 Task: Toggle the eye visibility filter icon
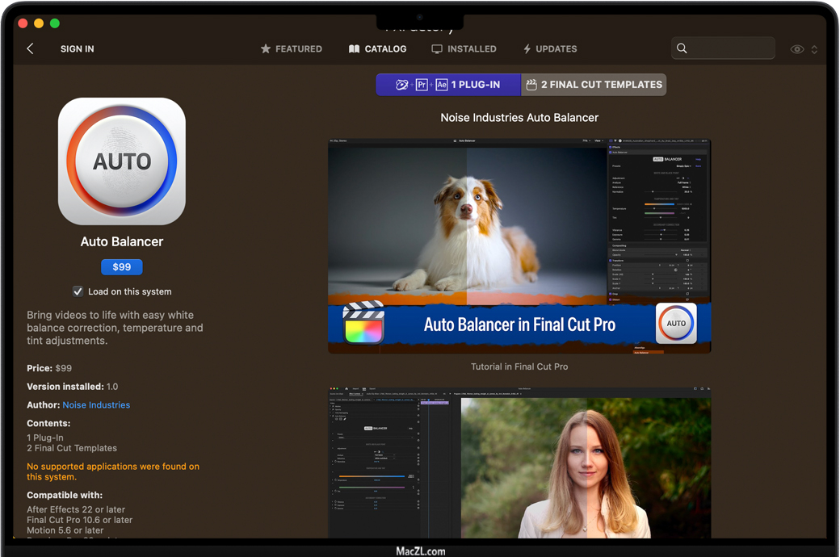click(x=797, y=49)
